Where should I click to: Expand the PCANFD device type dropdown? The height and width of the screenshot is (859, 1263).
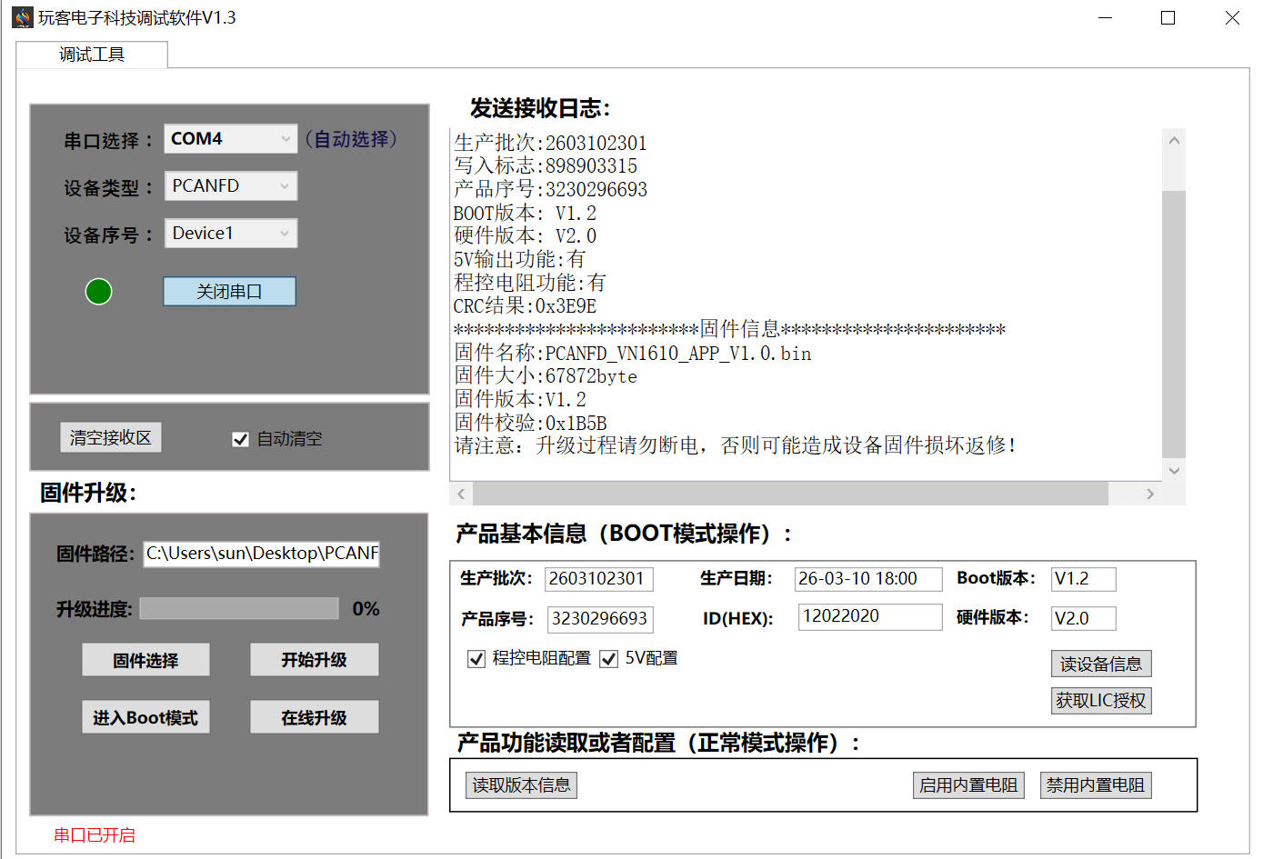click(x=286, y=186)
